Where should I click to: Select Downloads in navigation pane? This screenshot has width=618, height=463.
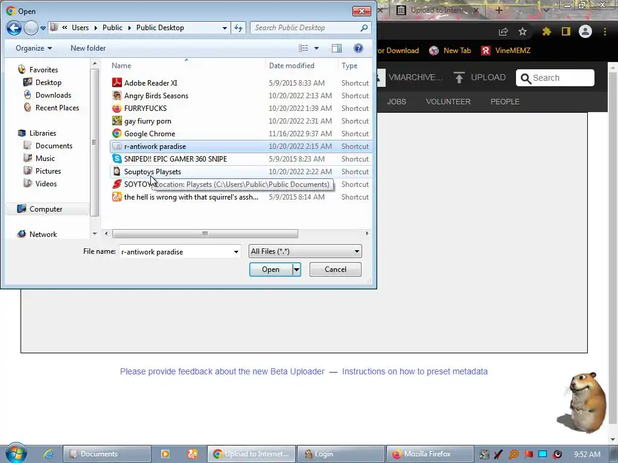point(53,95)
